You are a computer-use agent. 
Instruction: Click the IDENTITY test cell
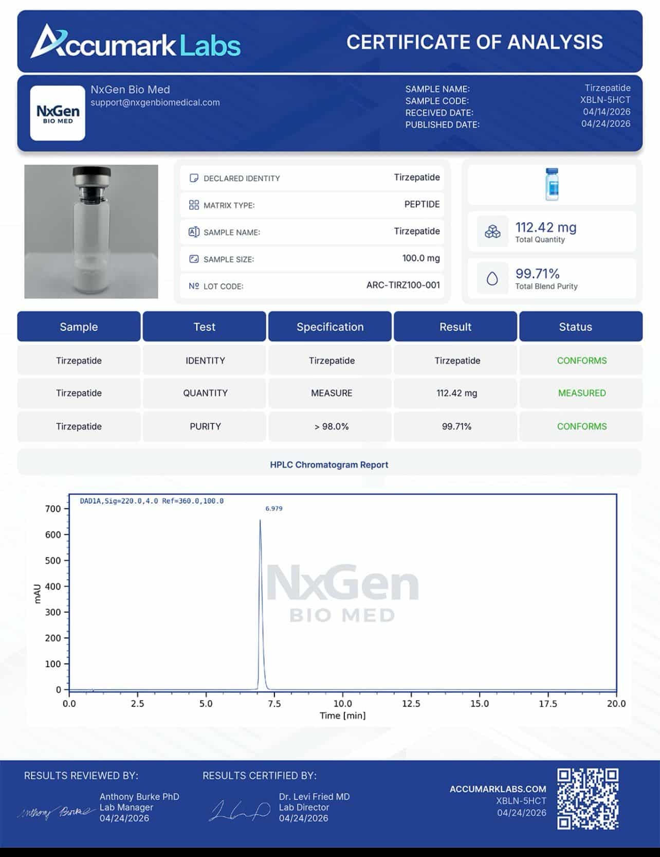point(205,360)
